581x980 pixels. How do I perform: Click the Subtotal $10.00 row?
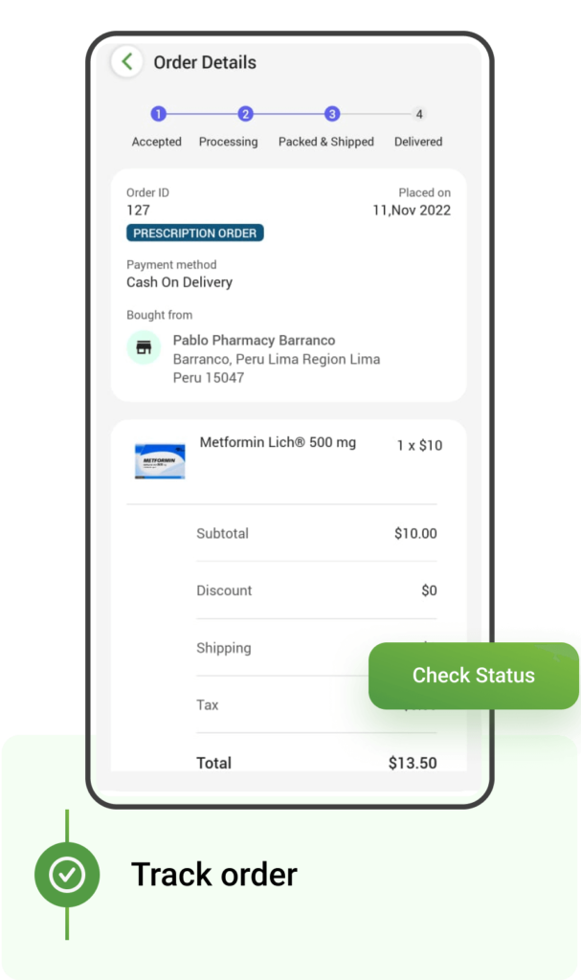pos(317,534)
